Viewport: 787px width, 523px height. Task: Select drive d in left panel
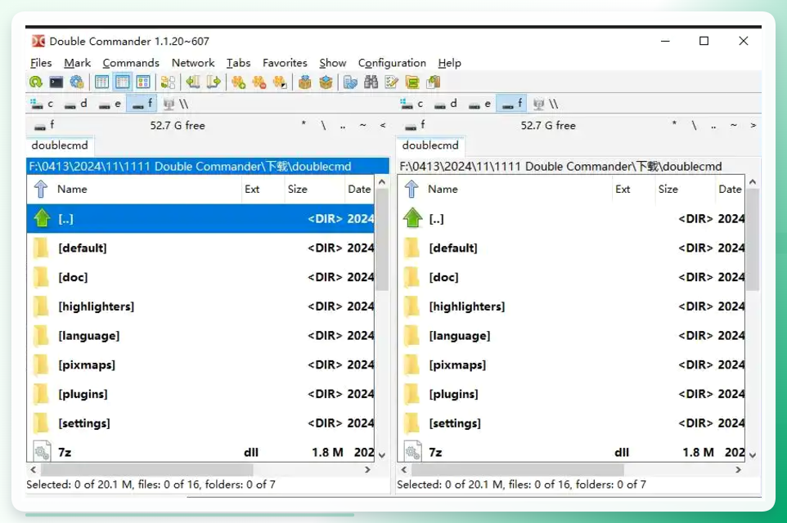(76, 104)
